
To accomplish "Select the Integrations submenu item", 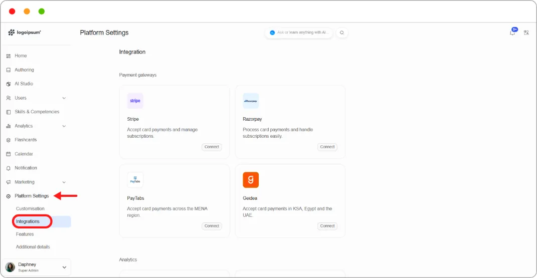I will (x=28, y=221).
